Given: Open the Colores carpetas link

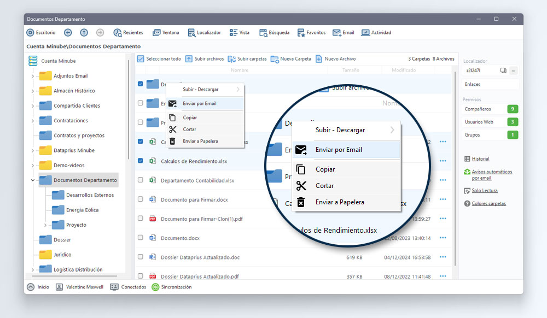Looking at the screenshot, I should coord(488,203).
